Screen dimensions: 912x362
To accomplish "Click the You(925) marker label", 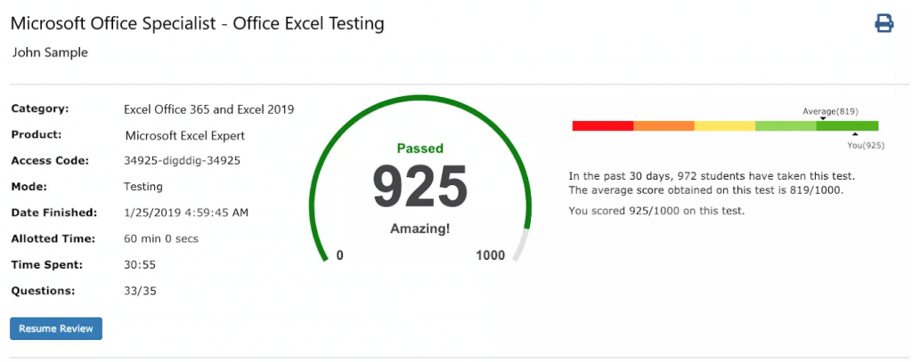I will point(866,145).
